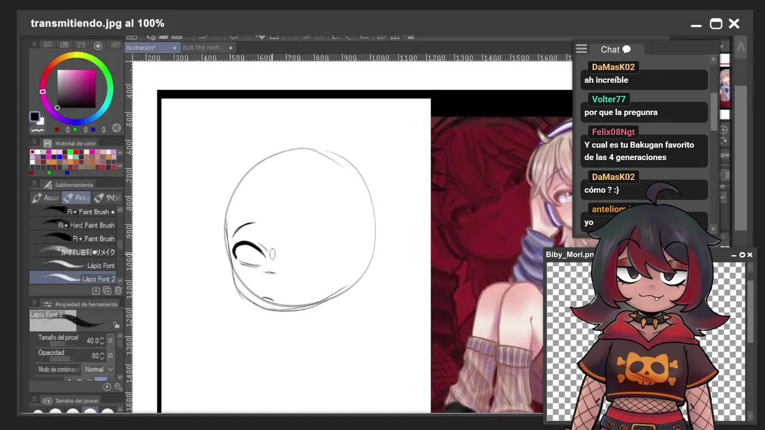Select the Chat tab
Screen dimensions: 765x430
[x=615, y=50]
